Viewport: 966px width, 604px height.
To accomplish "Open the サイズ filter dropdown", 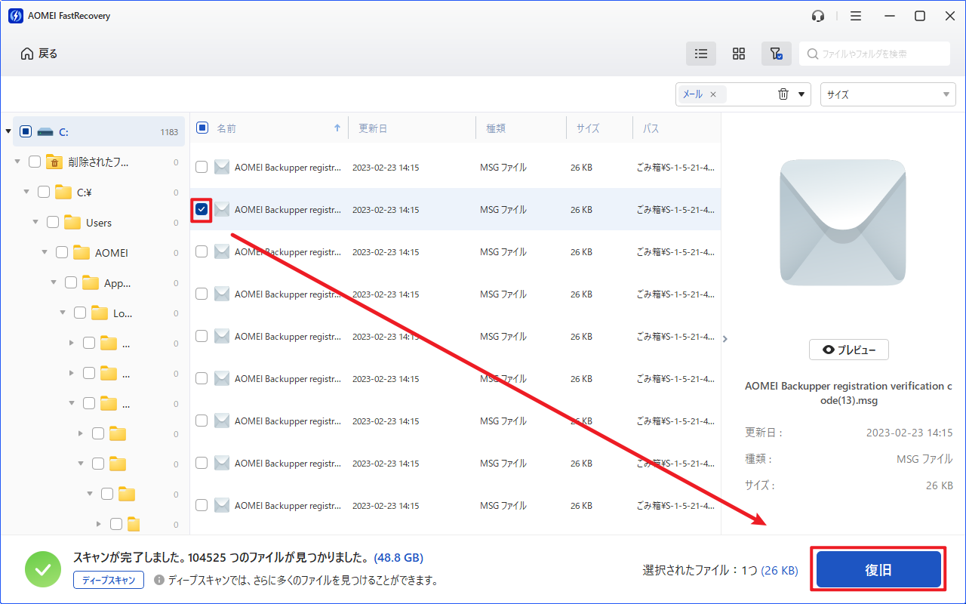I will point(888,94).
